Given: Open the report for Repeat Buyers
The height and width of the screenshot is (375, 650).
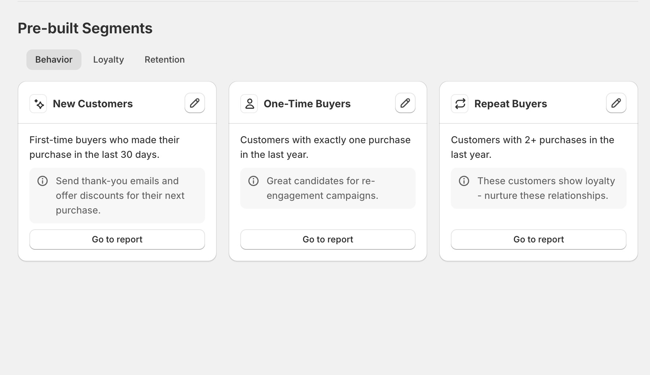Looking at the screenshot, I should 538,239.
